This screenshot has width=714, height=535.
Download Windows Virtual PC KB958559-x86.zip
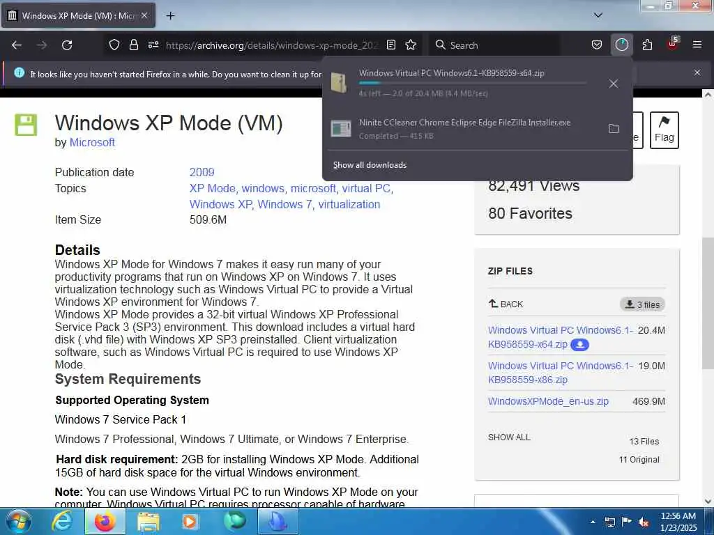click(560, 373)
